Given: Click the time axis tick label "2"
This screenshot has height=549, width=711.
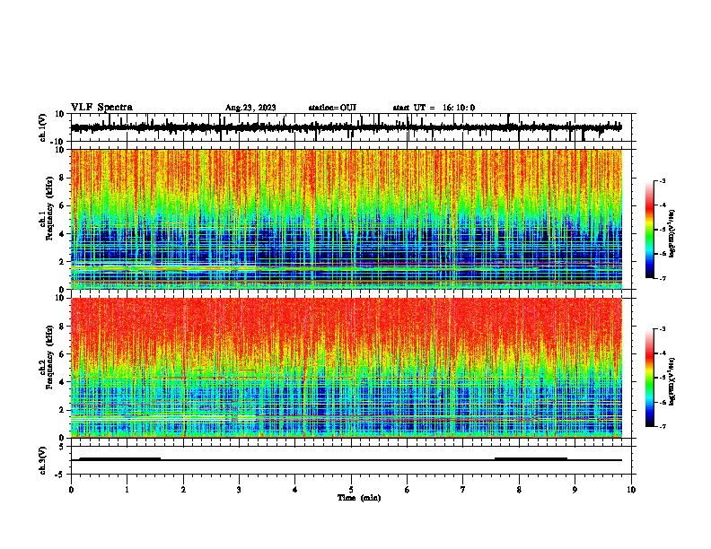Looking at the screenshot, I should 183,490.
